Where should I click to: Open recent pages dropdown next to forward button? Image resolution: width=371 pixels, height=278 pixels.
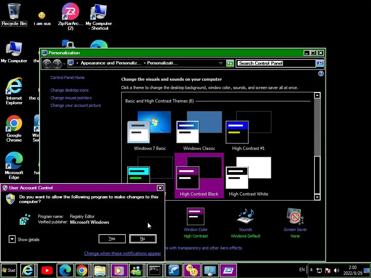coord(64,64)
